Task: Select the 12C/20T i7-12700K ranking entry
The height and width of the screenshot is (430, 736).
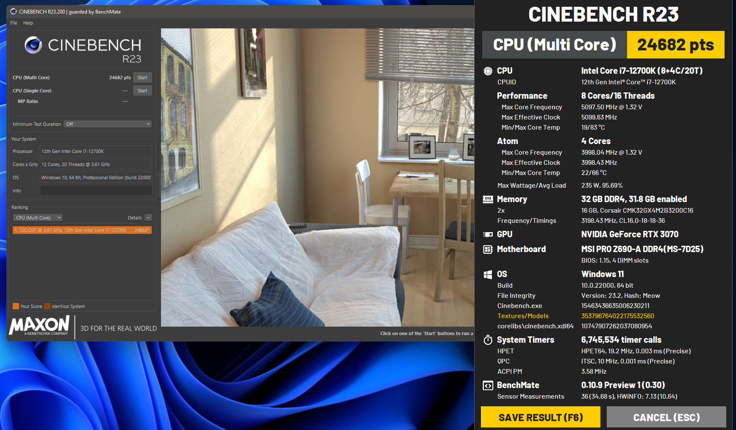Action: pyautogui.click(x=82, y=230)
